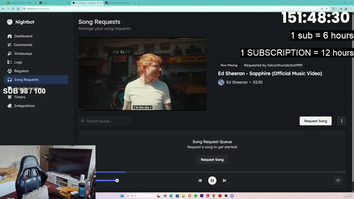The image size is (354, 199).
Task: Click the Windows taskbar Search box
Action: [x=140, y=196]
